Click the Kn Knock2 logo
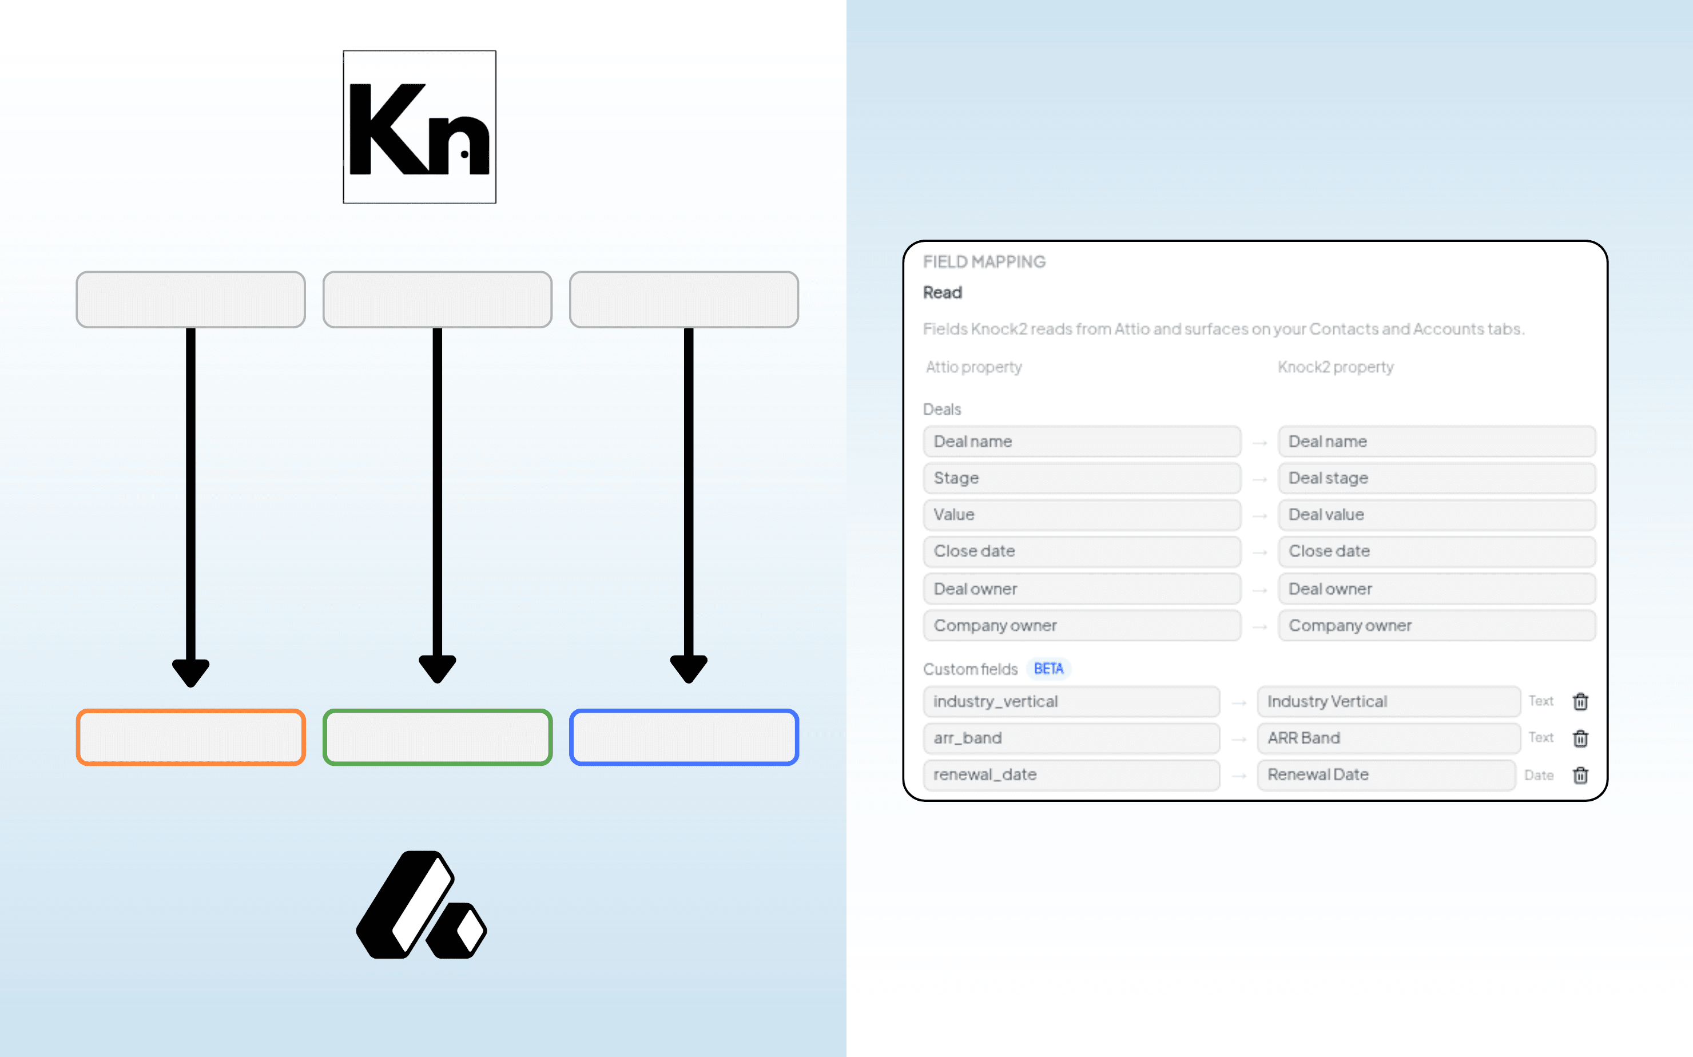This screenshot has width=1693, height=1057. (x=419, y=126)
